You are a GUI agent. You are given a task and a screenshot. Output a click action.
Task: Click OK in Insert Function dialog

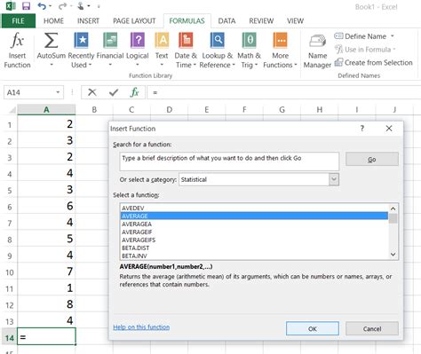[x=313, y=328]
